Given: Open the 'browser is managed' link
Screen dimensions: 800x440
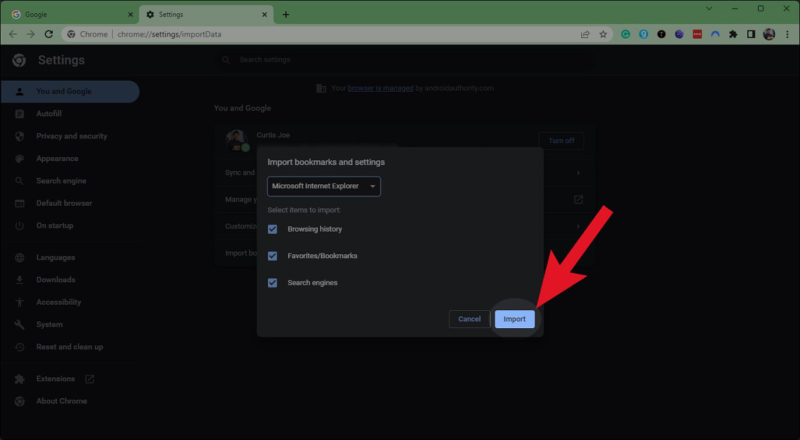Looking at the screenshot, I should coord(380,88).
